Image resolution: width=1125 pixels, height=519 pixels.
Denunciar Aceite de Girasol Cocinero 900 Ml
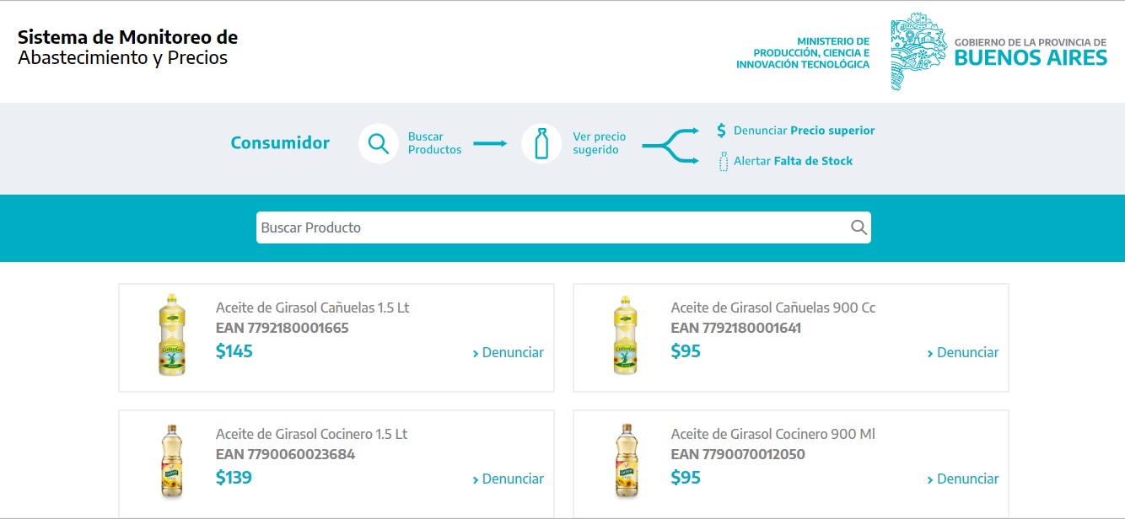(x=963, y=479)
